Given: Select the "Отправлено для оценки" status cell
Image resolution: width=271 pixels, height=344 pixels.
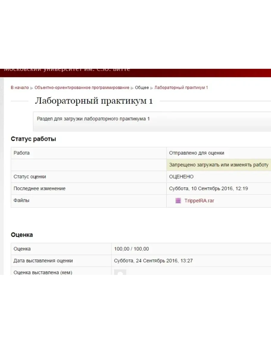Looking at the screenshot, I should [x=197, y=153].
